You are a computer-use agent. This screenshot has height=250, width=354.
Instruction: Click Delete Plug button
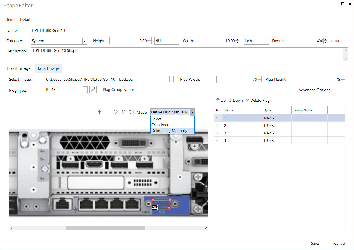pos(258,100)
